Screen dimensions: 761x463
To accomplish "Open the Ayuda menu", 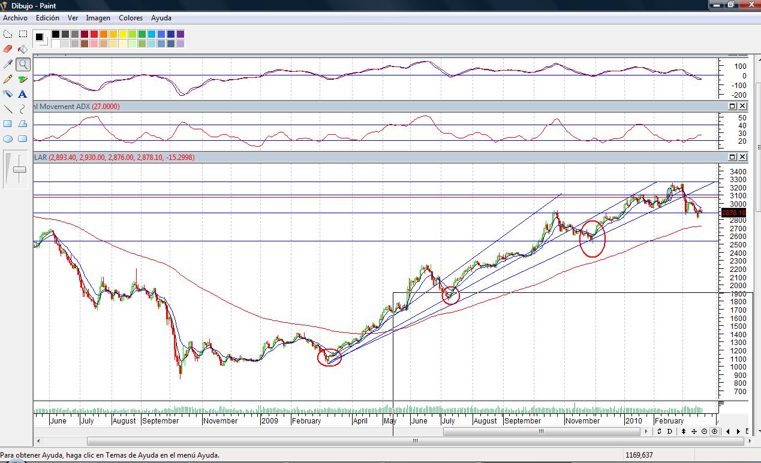I will tap(161, 18).
